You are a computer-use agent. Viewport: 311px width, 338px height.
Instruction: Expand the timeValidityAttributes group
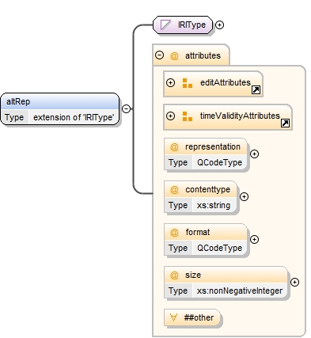click(x=171, y=116)
